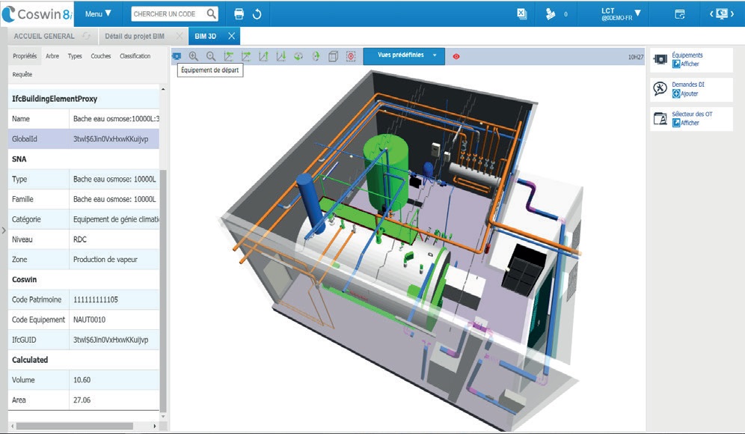
Task: Open the Menu dropdown
Action: coord(96,13)
